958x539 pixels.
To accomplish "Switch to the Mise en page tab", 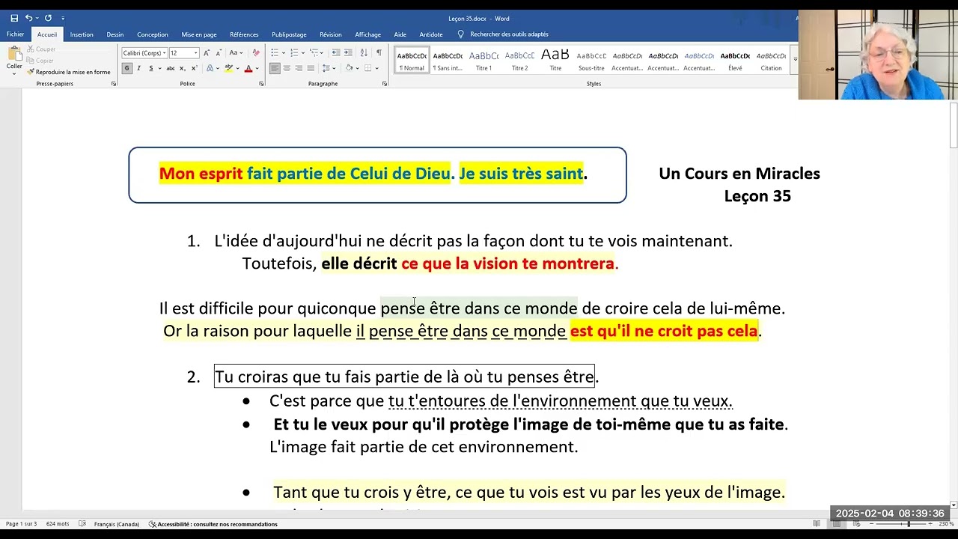I will pyautogui.click(x=199, y=34).
